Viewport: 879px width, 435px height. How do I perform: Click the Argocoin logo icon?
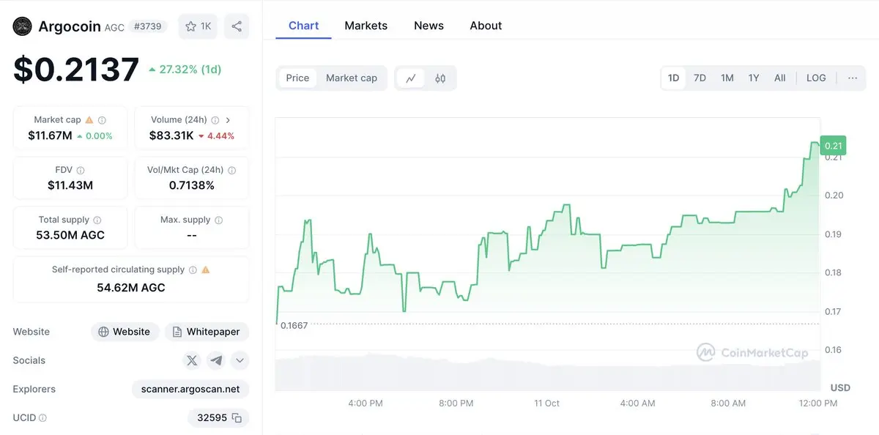coord(23,26)
